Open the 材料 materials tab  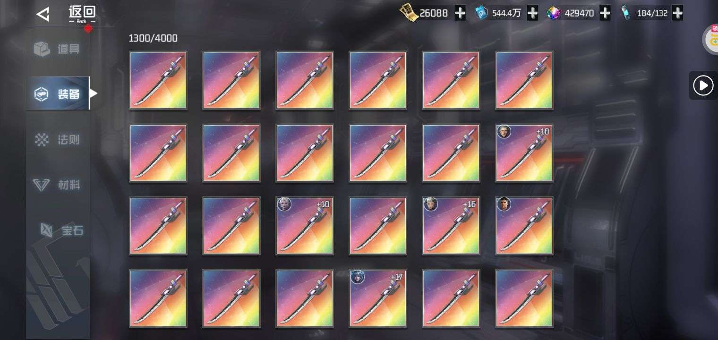pyautogui.click(x=57, y=185)
